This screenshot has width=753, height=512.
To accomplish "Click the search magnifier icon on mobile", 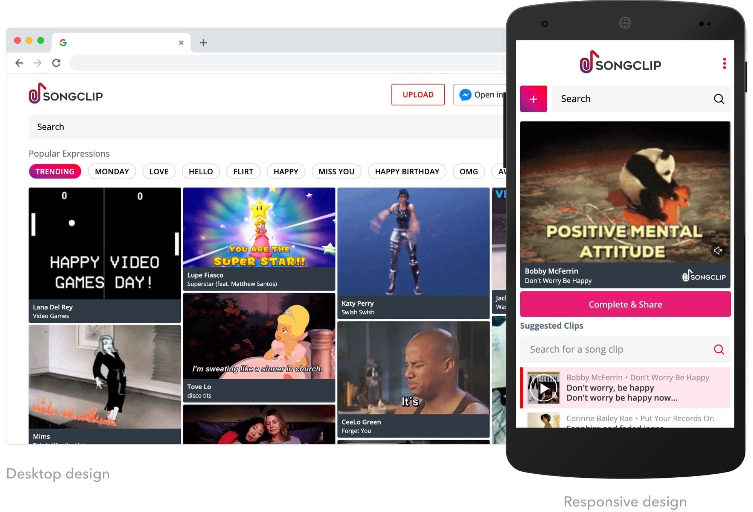I will [x=719, y=98].
